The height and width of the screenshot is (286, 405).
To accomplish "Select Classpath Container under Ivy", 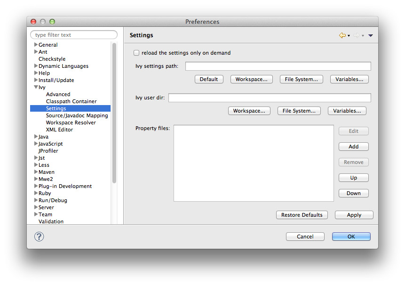I will [x=71, y=101].
